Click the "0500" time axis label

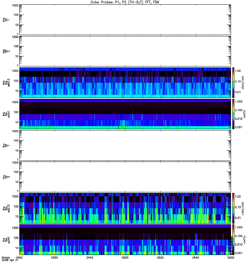pyautogui.click(x=125, y=257)
